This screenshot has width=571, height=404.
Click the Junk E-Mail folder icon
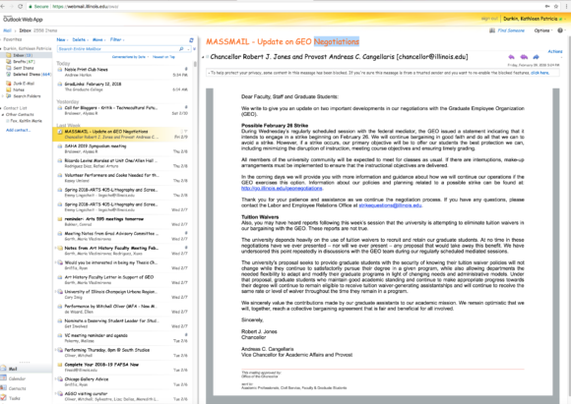coord(9,84)
